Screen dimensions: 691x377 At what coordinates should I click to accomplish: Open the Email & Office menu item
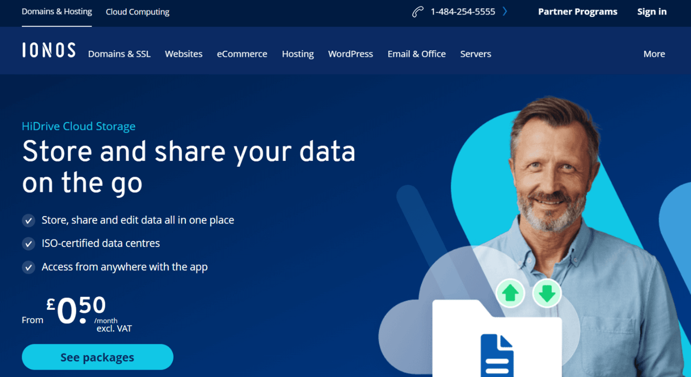point(416,53)
